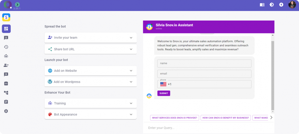
Task: Click the Snov.io S logo in sidebar
Action: coord(6,18)
